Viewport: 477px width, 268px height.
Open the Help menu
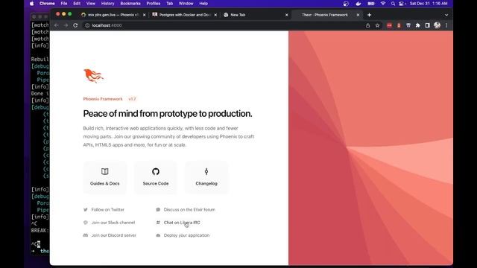[x=203, y=4]
